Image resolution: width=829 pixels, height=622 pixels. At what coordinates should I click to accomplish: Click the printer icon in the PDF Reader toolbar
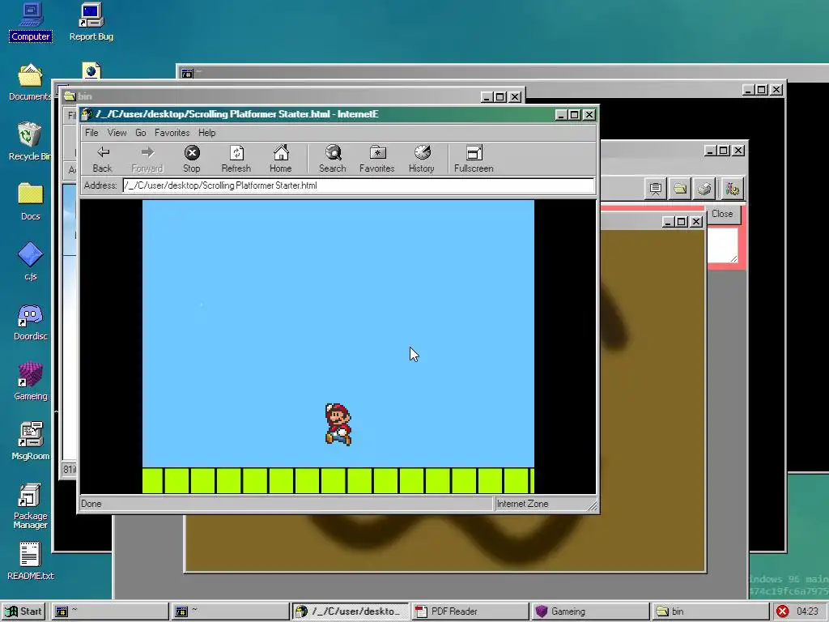coord(705,189)
